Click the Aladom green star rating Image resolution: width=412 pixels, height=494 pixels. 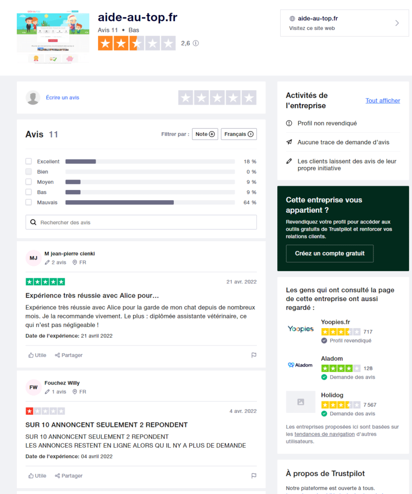pyautogui.click(x=341, y=368)
